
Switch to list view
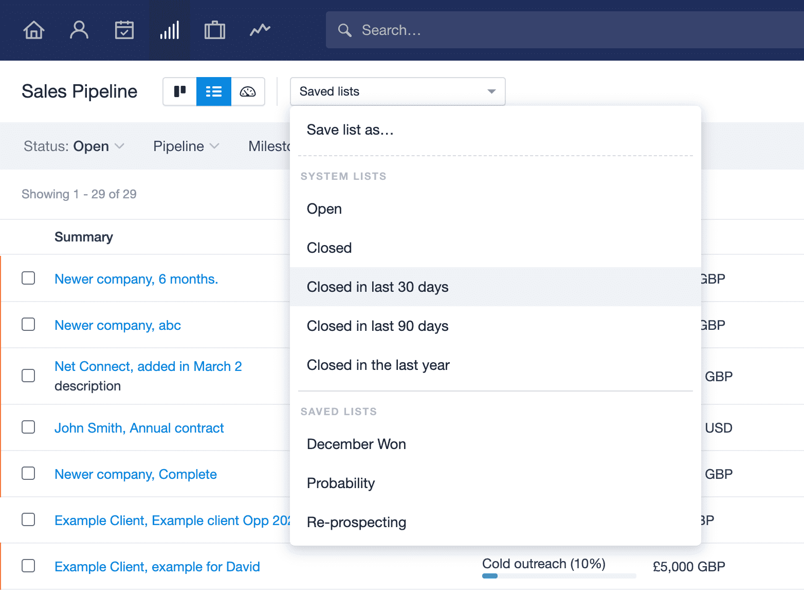click(214, 91)
